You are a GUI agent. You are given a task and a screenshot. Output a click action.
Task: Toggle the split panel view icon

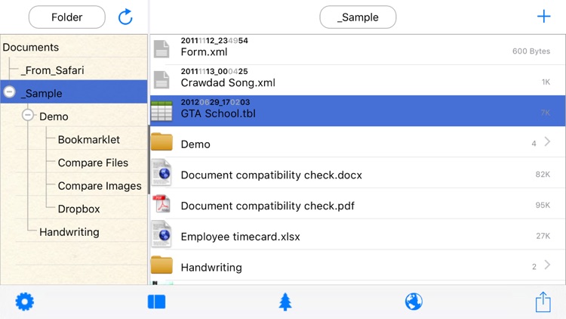tap(156, 302)
